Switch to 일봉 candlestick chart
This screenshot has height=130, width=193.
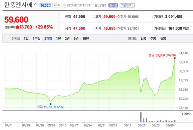tap(143, 39)
